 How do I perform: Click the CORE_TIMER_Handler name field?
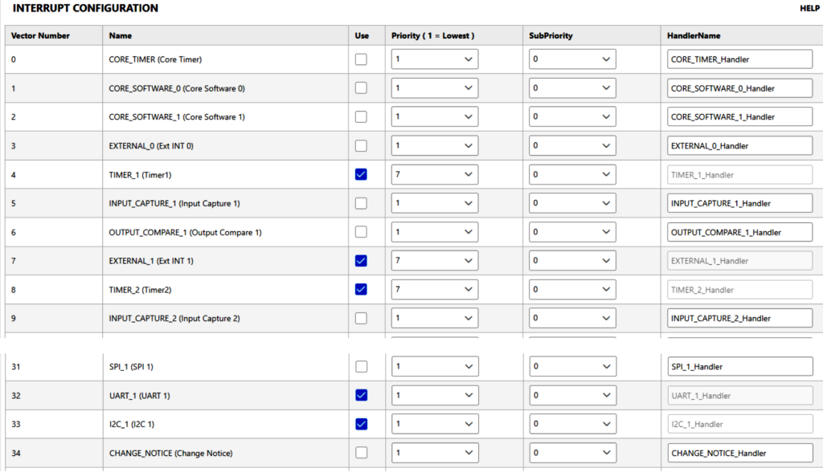coord(739,59)
